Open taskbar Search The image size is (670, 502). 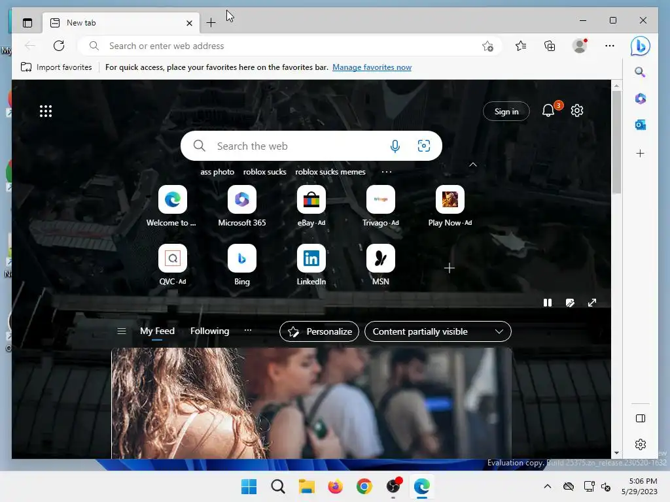coord(277,486)
